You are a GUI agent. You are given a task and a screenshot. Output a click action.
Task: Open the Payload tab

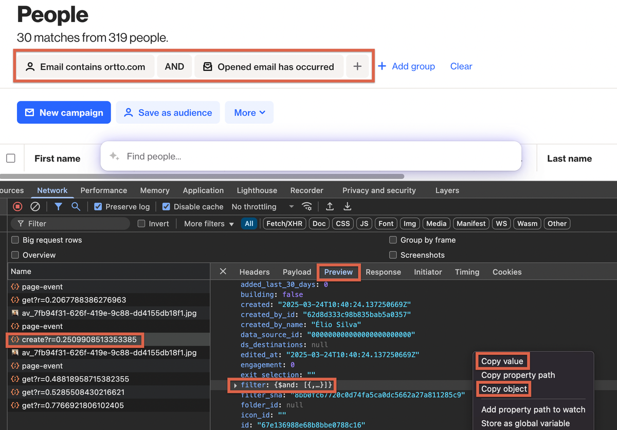coord(297,272)
